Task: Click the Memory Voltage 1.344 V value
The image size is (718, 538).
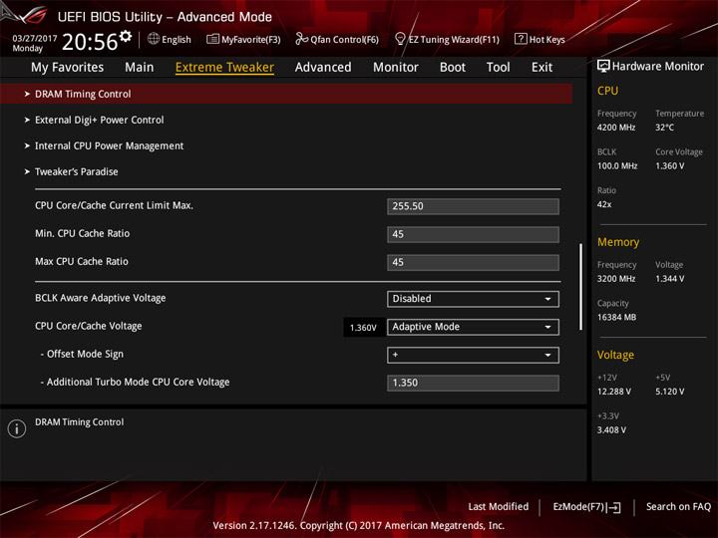Action: pos(669,279)
